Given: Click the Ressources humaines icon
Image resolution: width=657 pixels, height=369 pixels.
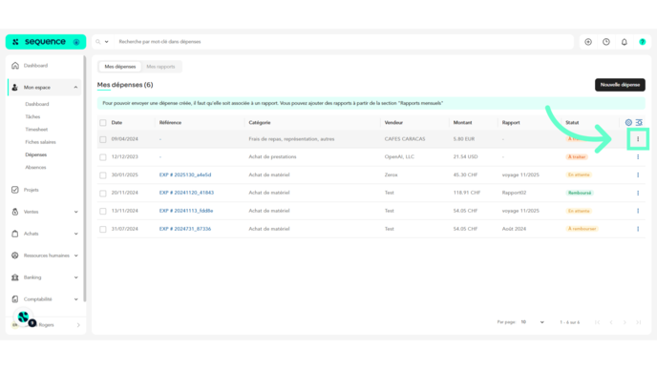Looking at the screenshot, I should coord(15,256).
